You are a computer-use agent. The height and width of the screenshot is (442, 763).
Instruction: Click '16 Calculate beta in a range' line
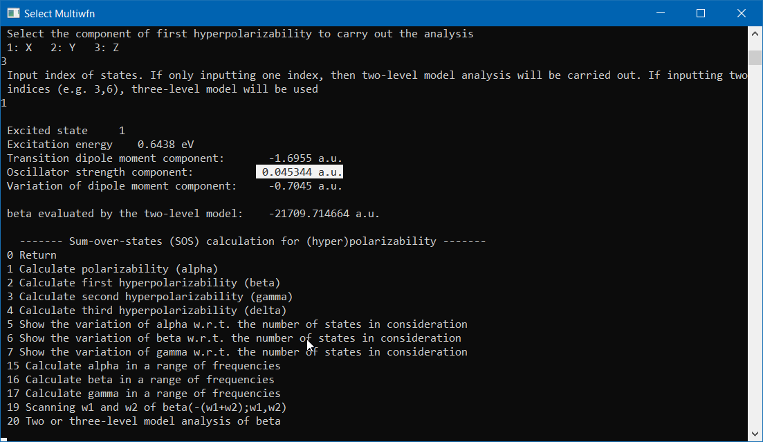[x=140, y=379]
